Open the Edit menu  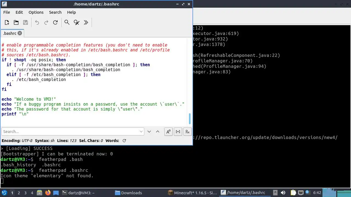19,12
